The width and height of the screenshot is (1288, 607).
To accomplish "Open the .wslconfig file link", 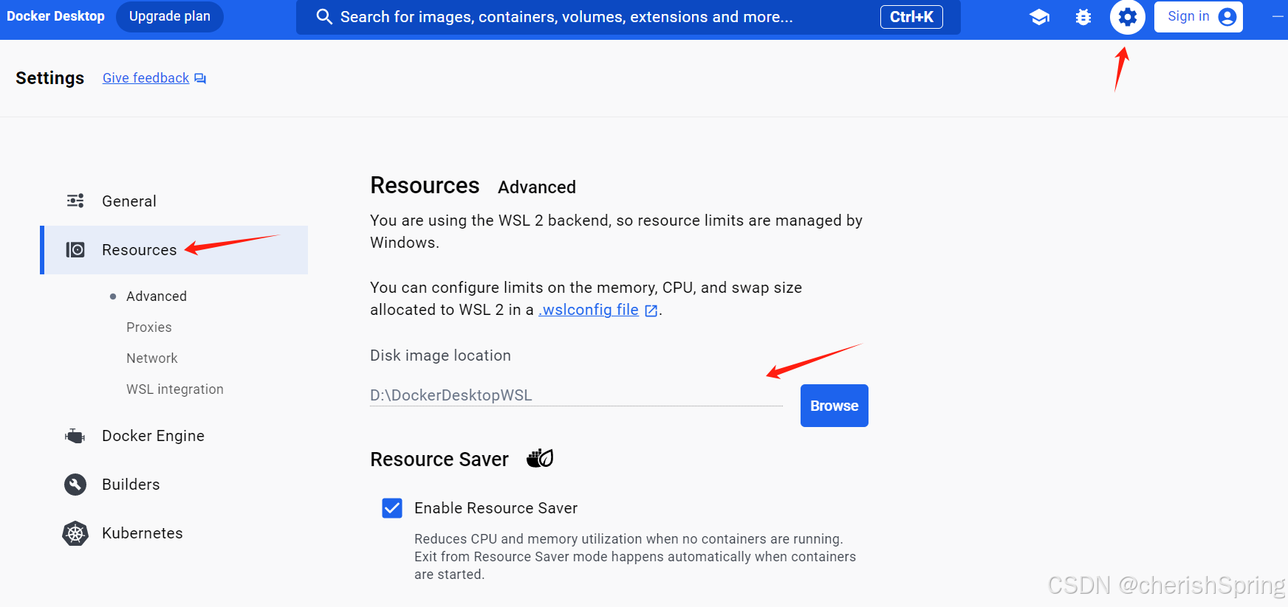I will [589, 310].
